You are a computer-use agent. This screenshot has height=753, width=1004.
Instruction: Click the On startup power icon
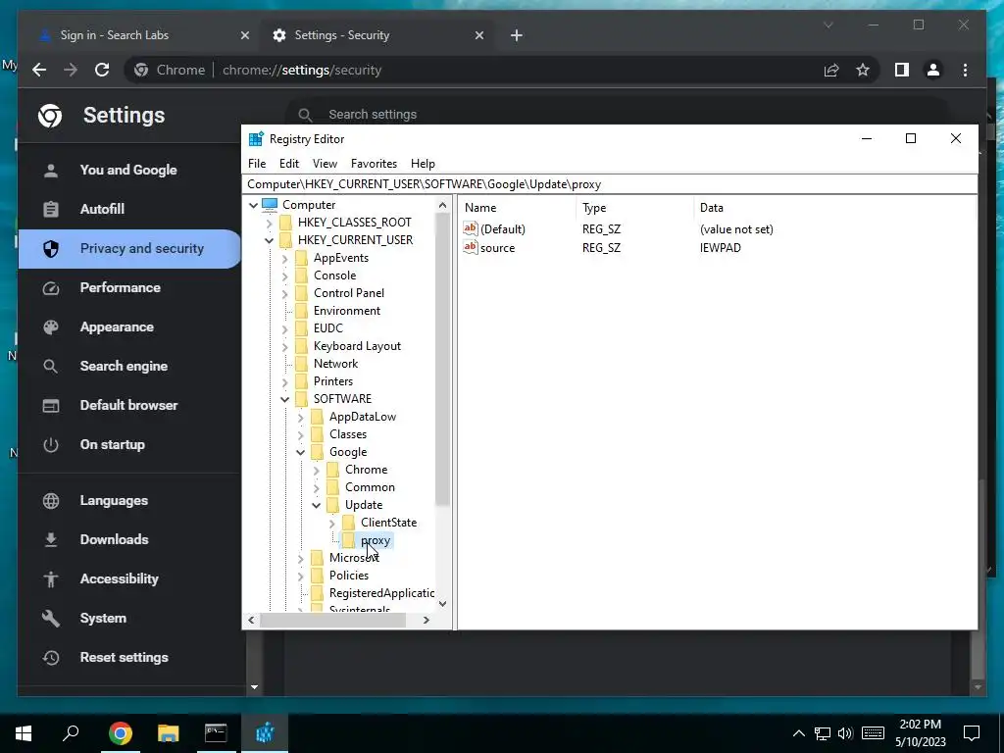[x=51, y=445]
